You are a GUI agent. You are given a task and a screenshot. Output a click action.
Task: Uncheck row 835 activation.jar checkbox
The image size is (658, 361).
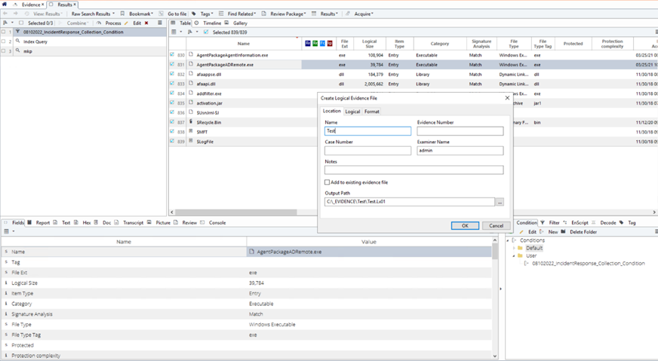tap(172, 102)
